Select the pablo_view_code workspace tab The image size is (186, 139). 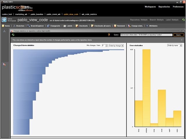(71, 14)
